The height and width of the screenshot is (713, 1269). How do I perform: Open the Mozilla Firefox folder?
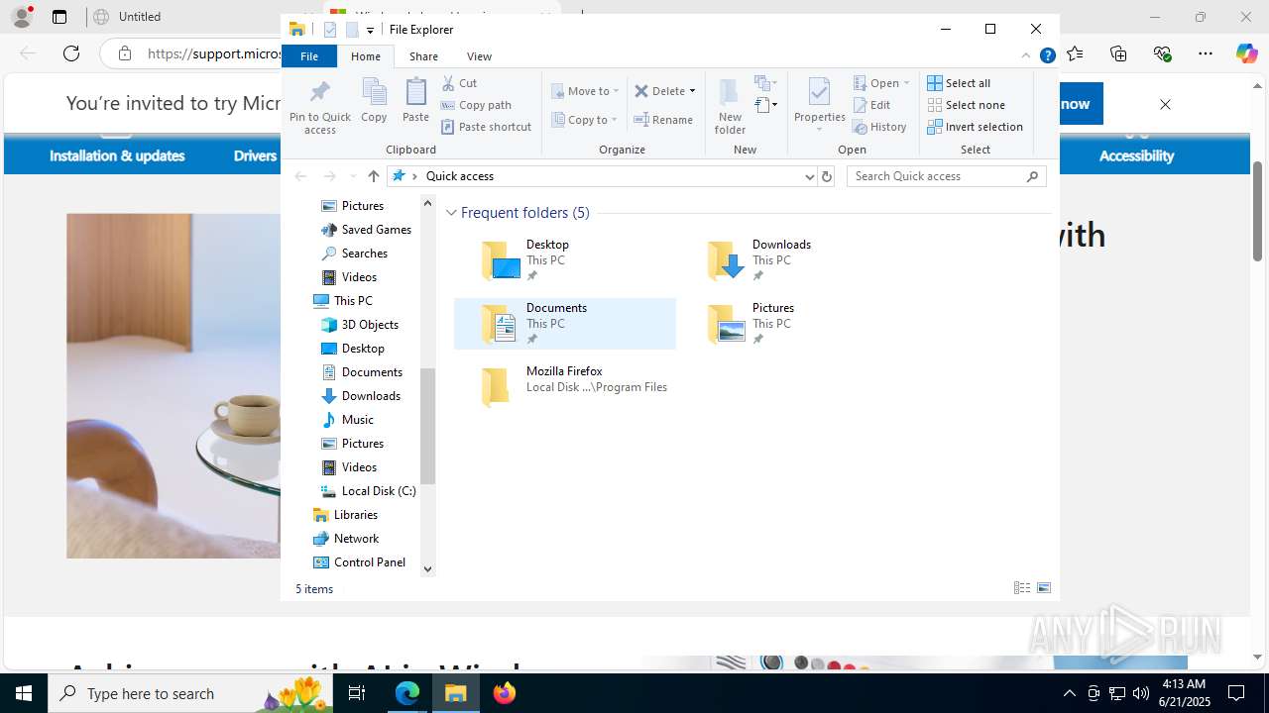coord(564,386)
